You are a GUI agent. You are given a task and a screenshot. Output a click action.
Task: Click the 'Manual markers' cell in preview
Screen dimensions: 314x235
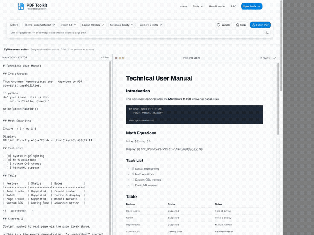(224, 225)
